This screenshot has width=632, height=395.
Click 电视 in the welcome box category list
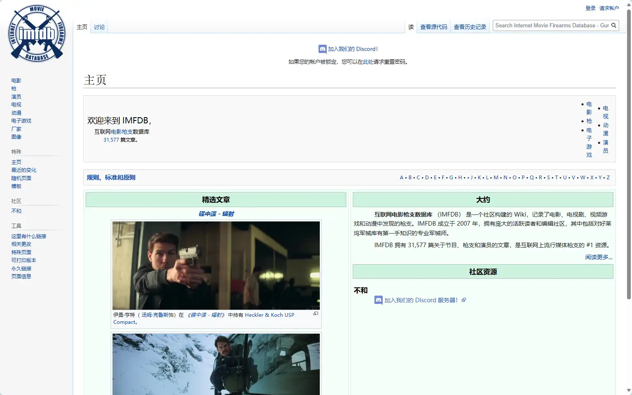click(x=605, y=112)
